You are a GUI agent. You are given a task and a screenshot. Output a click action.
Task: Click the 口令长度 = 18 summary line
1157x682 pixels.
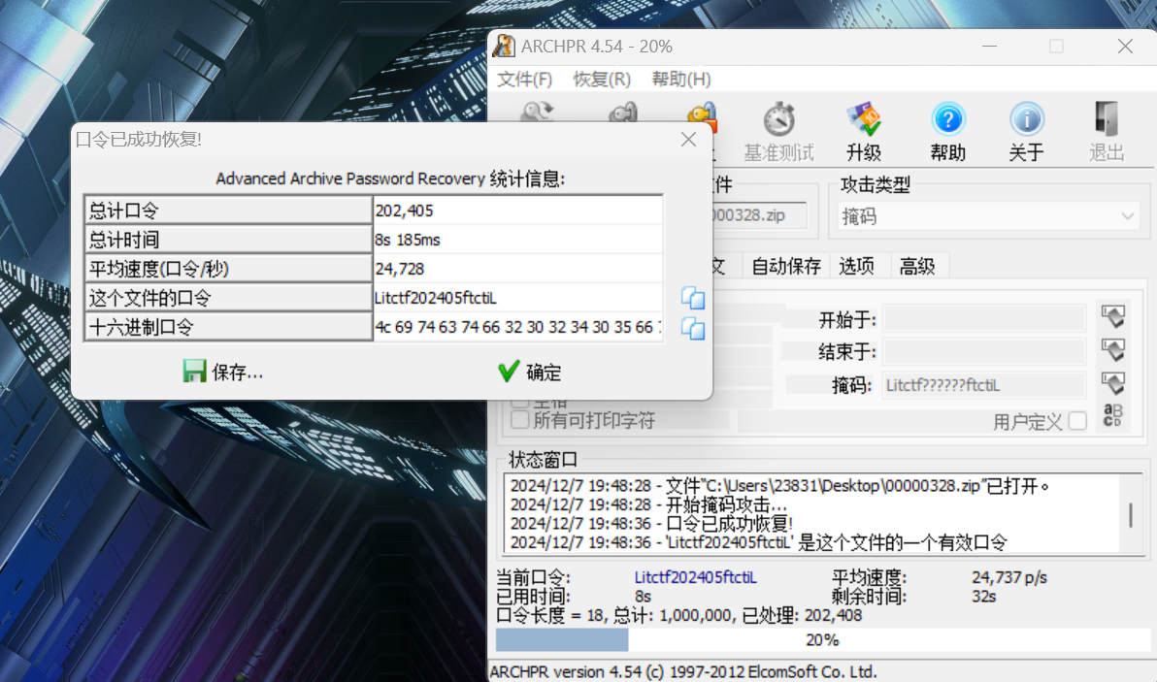pos(678,615)
